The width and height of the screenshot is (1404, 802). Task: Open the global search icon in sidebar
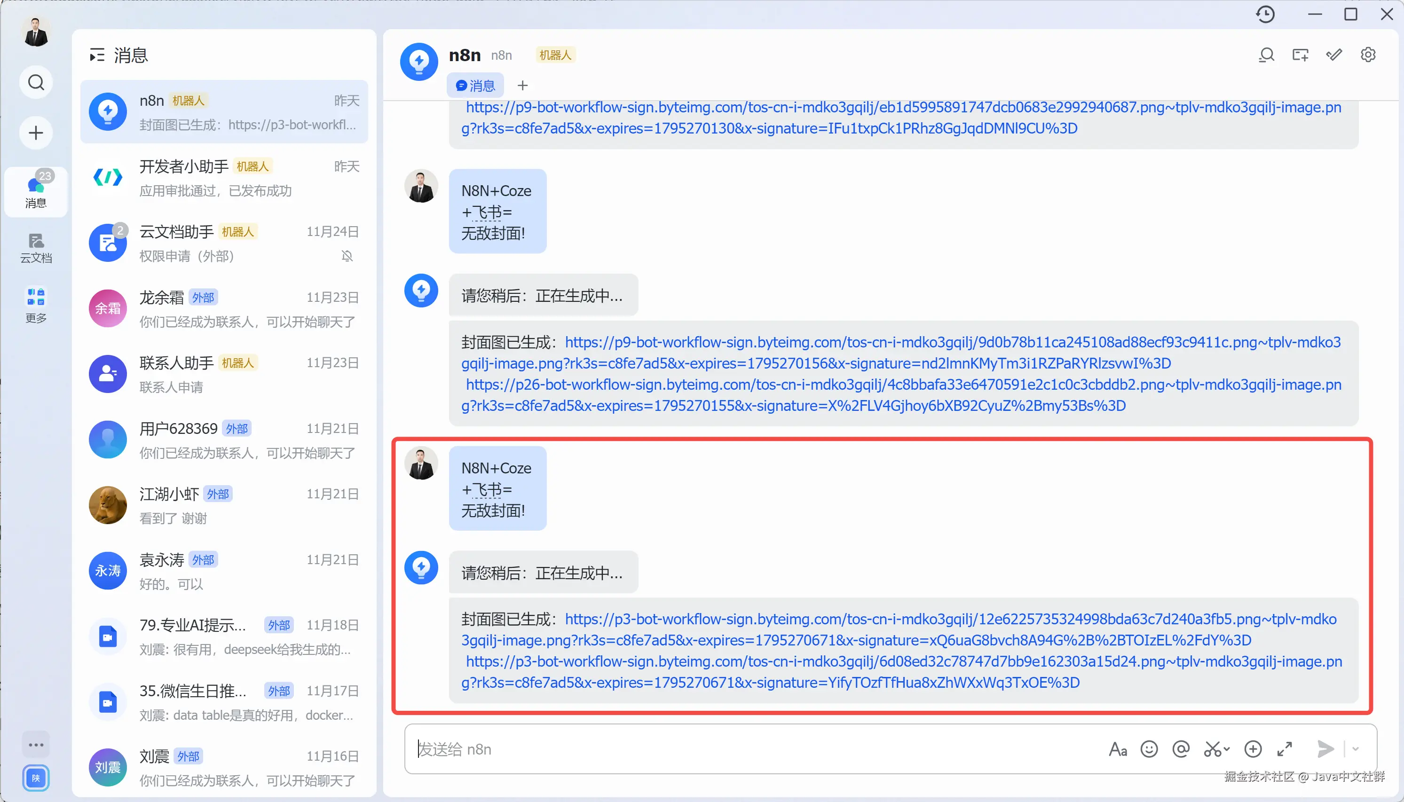point(36,83)
